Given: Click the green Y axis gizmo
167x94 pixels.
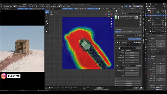Looking at the screenshot, I should click(109, 11).
